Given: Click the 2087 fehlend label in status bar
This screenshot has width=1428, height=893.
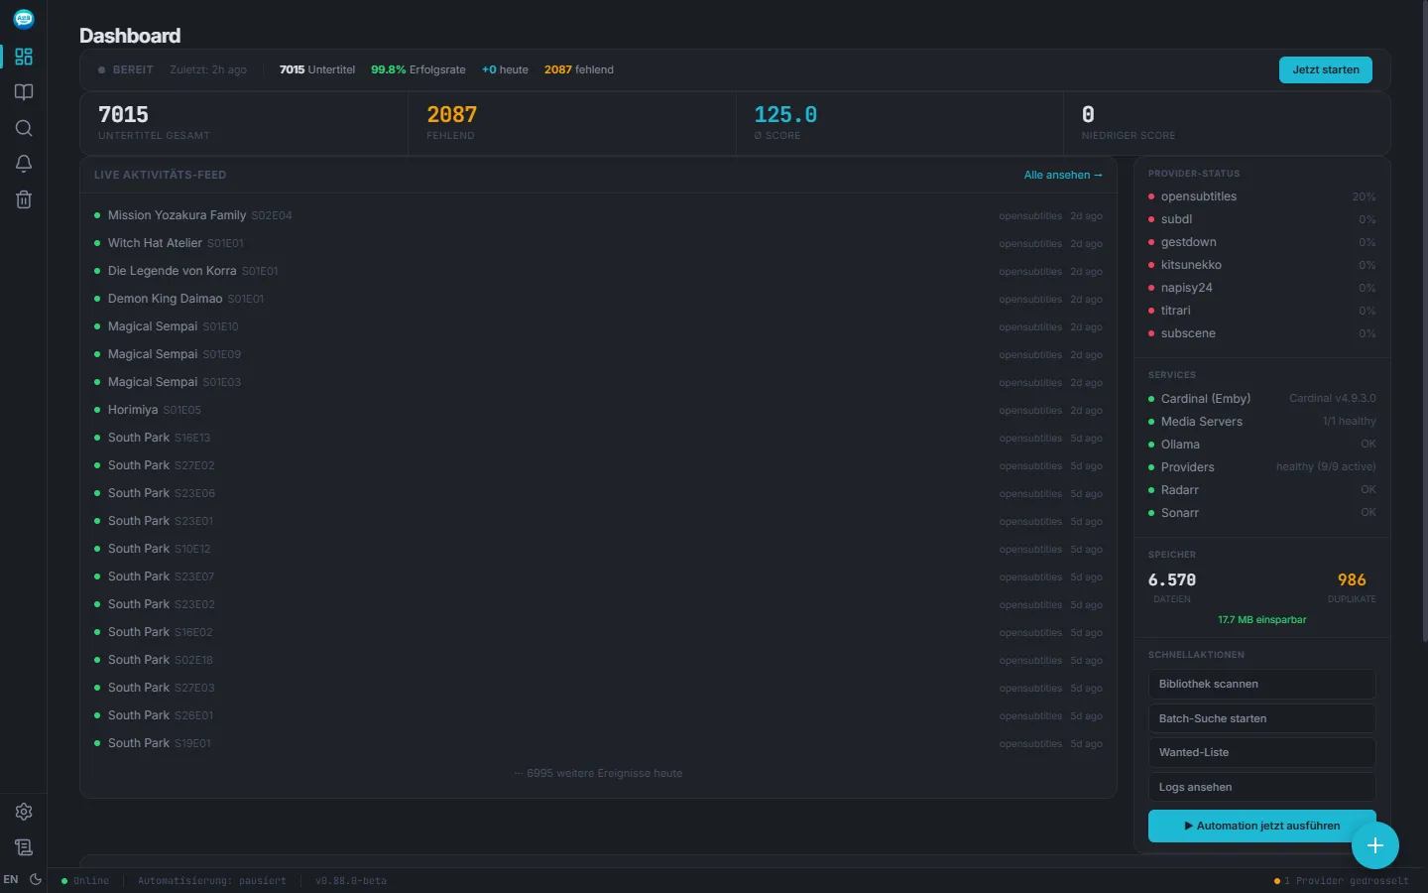Looking at the screenshot, I should [x=579, y=69].
